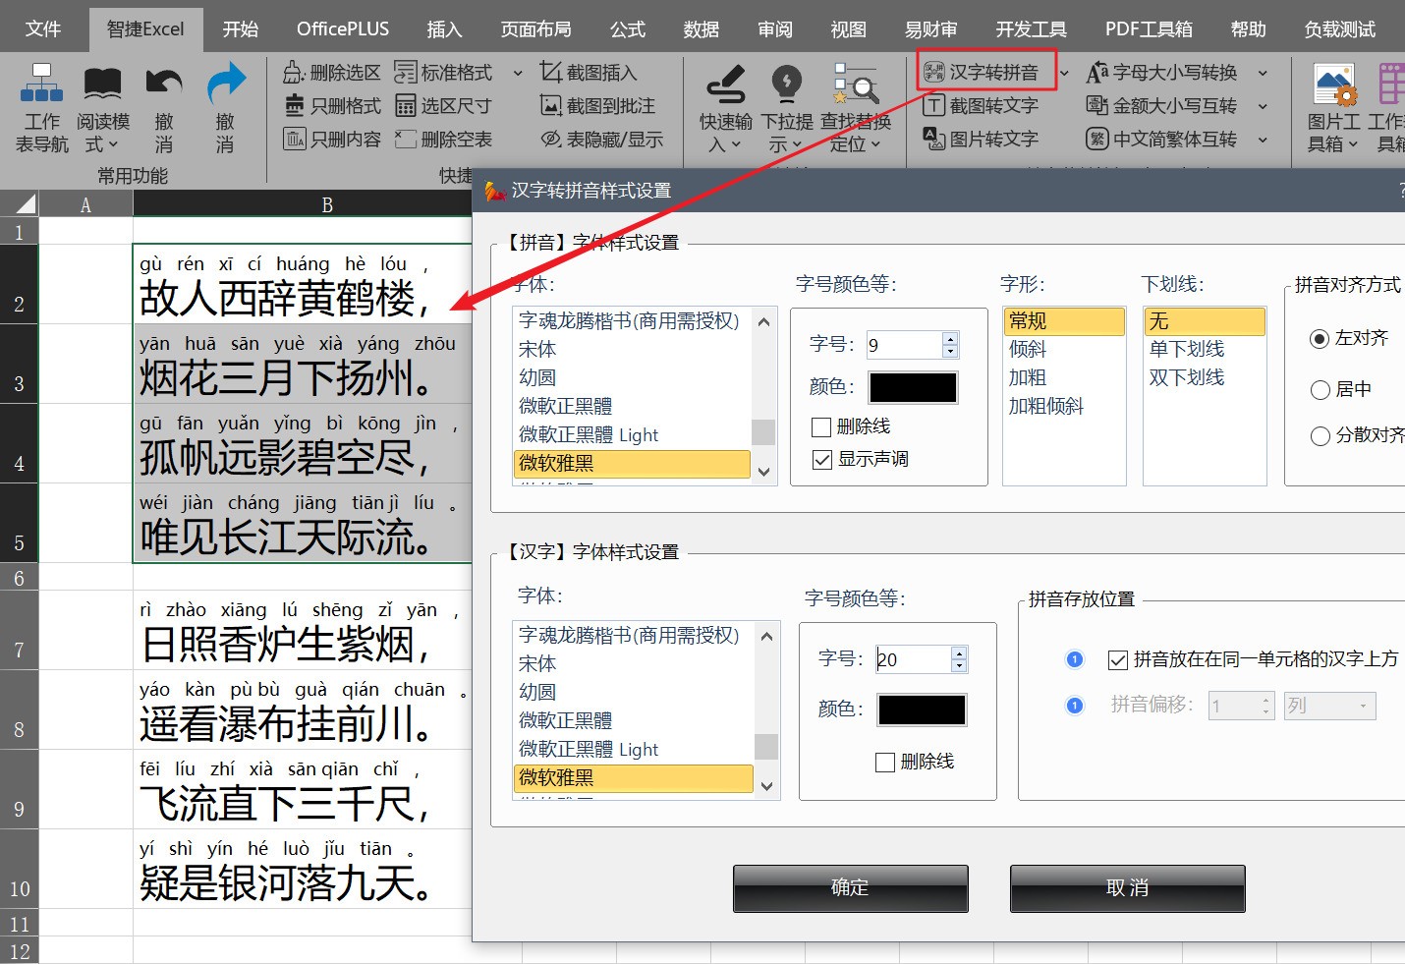Select 加粗 in the 字形 list
Screen dimensions: 1405x964
coord(1028,377)
